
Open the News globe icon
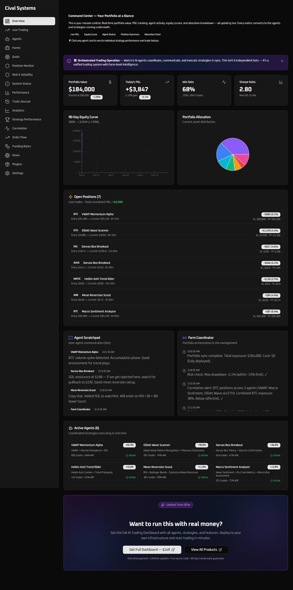7,155
